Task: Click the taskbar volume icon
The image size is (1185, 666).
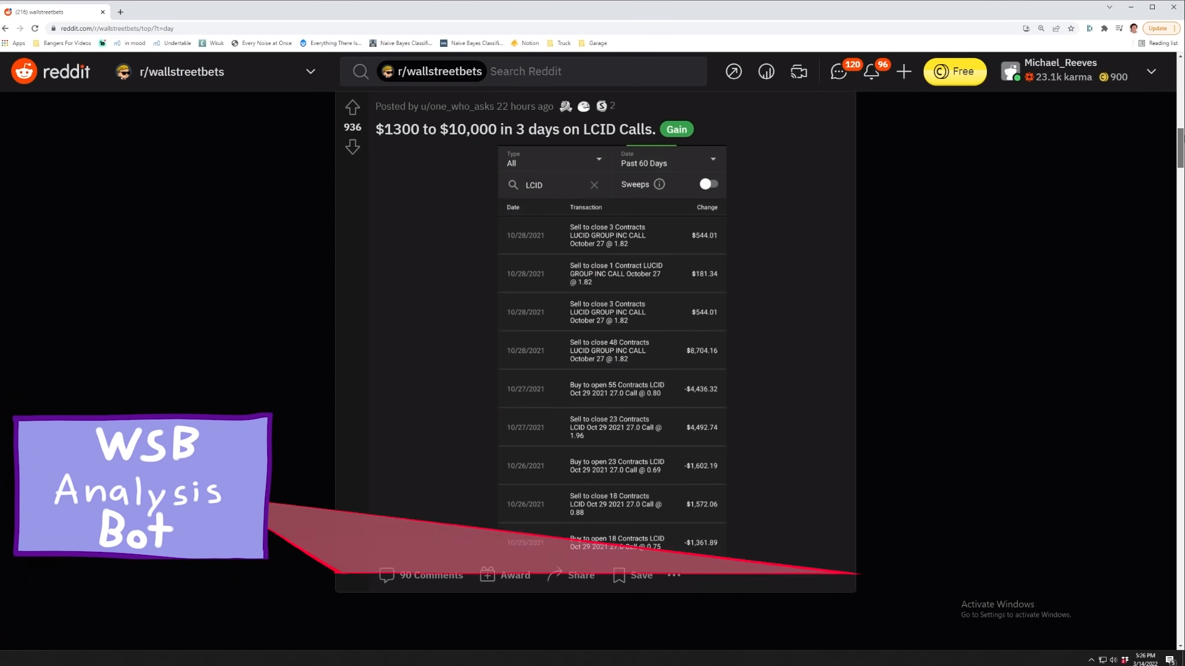Action: [x=1113, y=660]
